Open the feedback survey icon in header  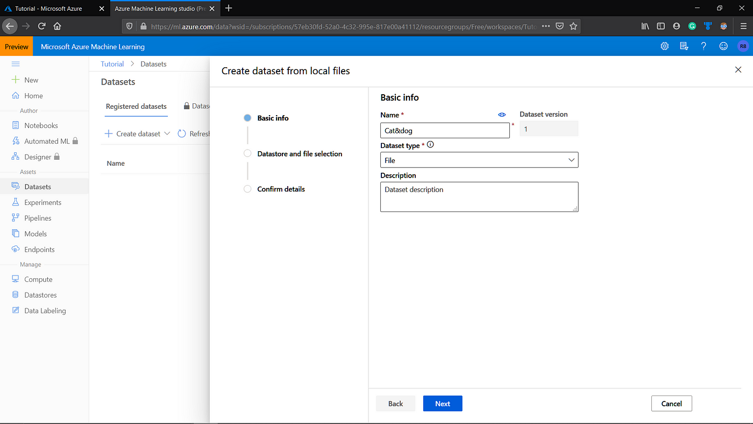684,46
